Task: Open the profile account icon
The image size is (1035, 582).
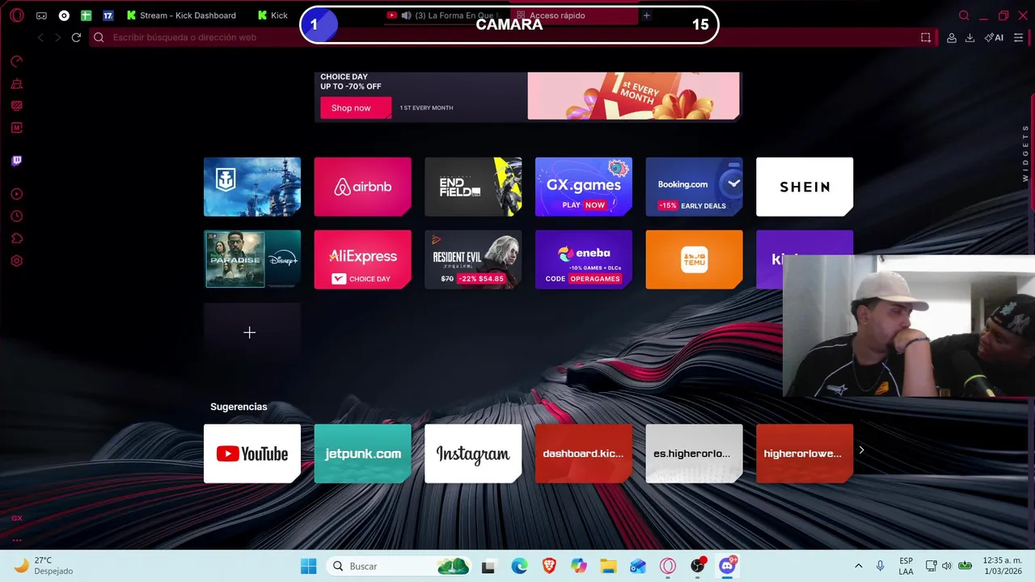Action: 952,37
